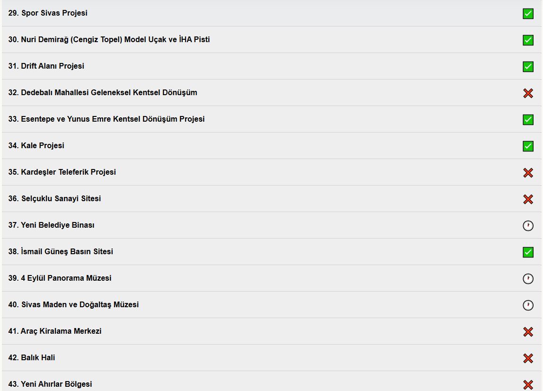The height and width of the screenshot is (391, 543).
Task: Click green checkbox for İsmail Güneş Basın Sitesi
Action: 528,252
